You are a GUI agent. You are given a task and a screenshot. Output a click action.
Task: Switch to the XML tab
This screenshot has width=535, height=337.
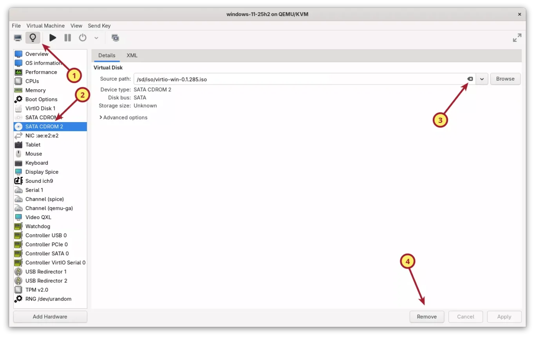point(132,55)
